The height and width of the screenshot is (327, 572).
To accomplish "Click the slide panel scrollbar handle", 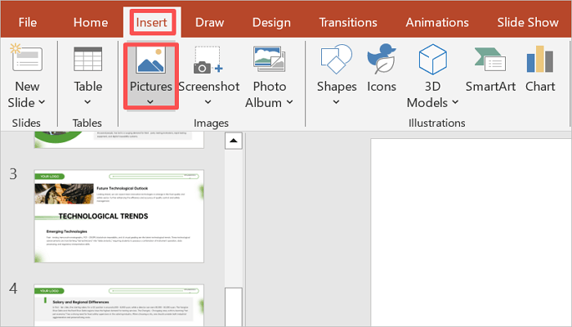I will coord(234,307).
